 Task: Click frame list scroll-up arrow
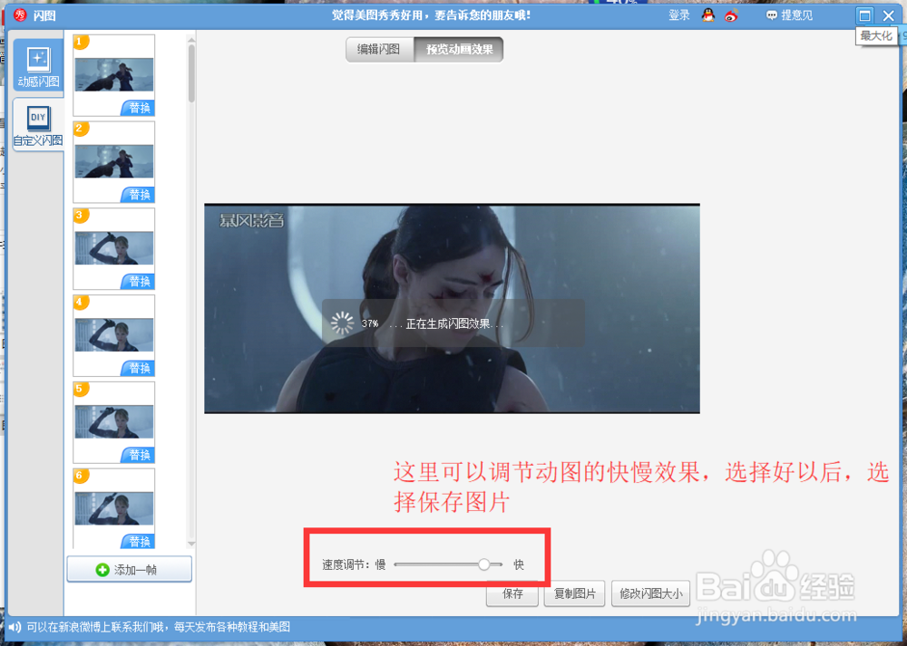[191, 39]
